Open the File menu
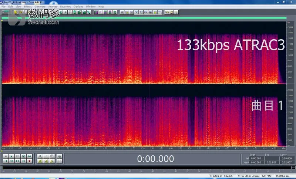 3,6
